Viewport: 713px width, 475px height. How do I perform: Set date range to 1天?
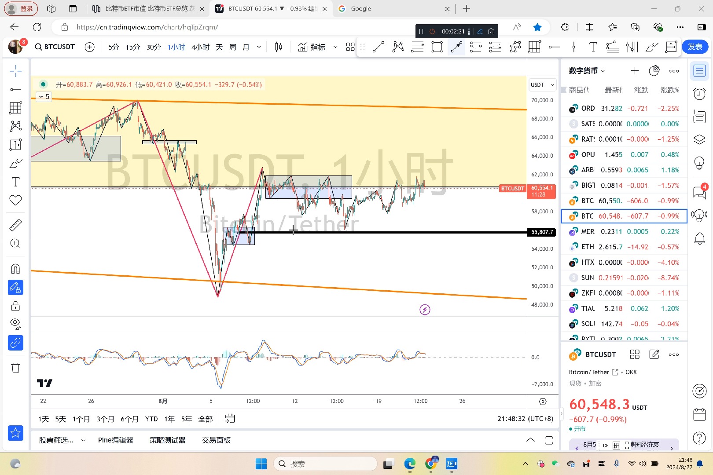44,419
